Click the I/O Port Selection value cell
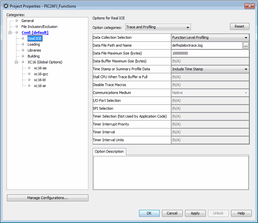The image size is (258, 223). (210, 100)
